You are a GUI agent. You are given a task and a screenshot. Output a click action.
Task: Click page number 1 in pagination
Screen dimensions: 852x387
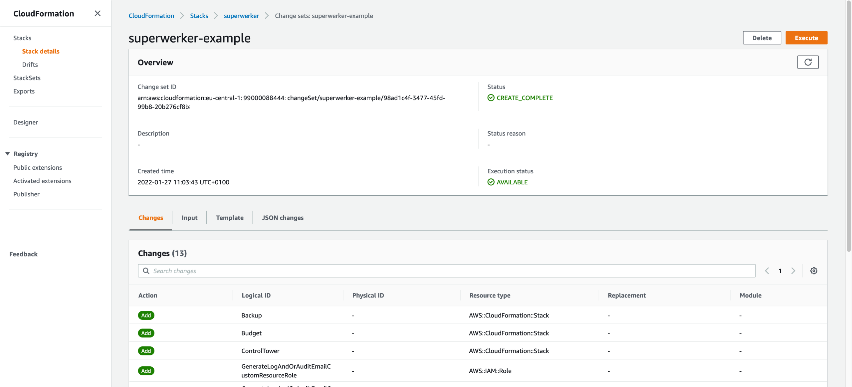(780, 271)
